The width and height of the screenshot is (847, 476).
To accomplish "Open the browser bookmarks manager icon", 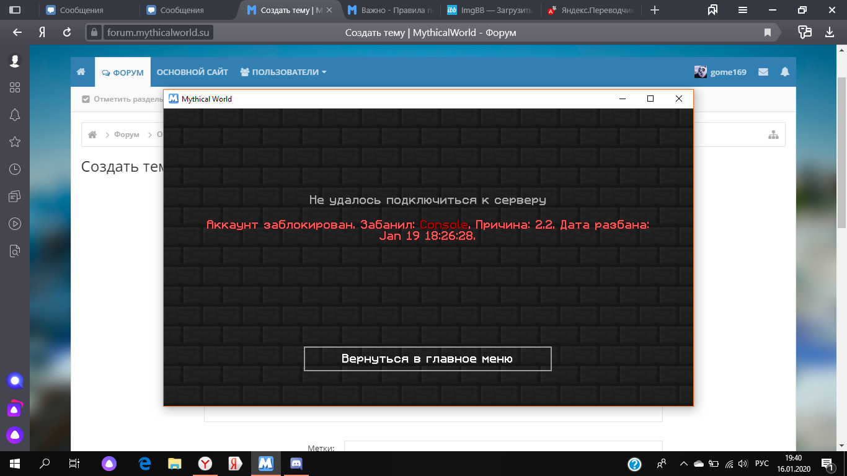I will pos(712,10).
